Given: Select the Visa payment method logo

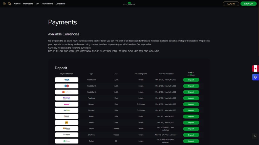Looking at the screenshot, I should point(67,80).
